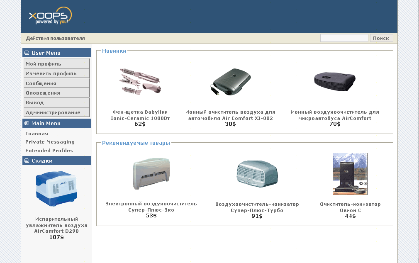419x263 pixels.
Task: Click the Фен-щетка Babyliss Ionic-Ceramic 1000Вт title
Action: 140,115
